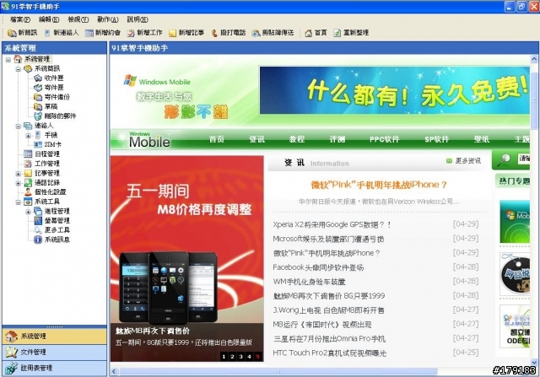The height and width of the screenshot is (377, 540).
Task: Select slide 5 in the banner carousel
Action: pos(257,357)
